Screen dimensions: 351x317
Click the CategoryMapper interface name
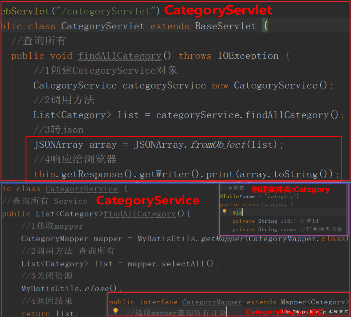[x=212, y=302]
